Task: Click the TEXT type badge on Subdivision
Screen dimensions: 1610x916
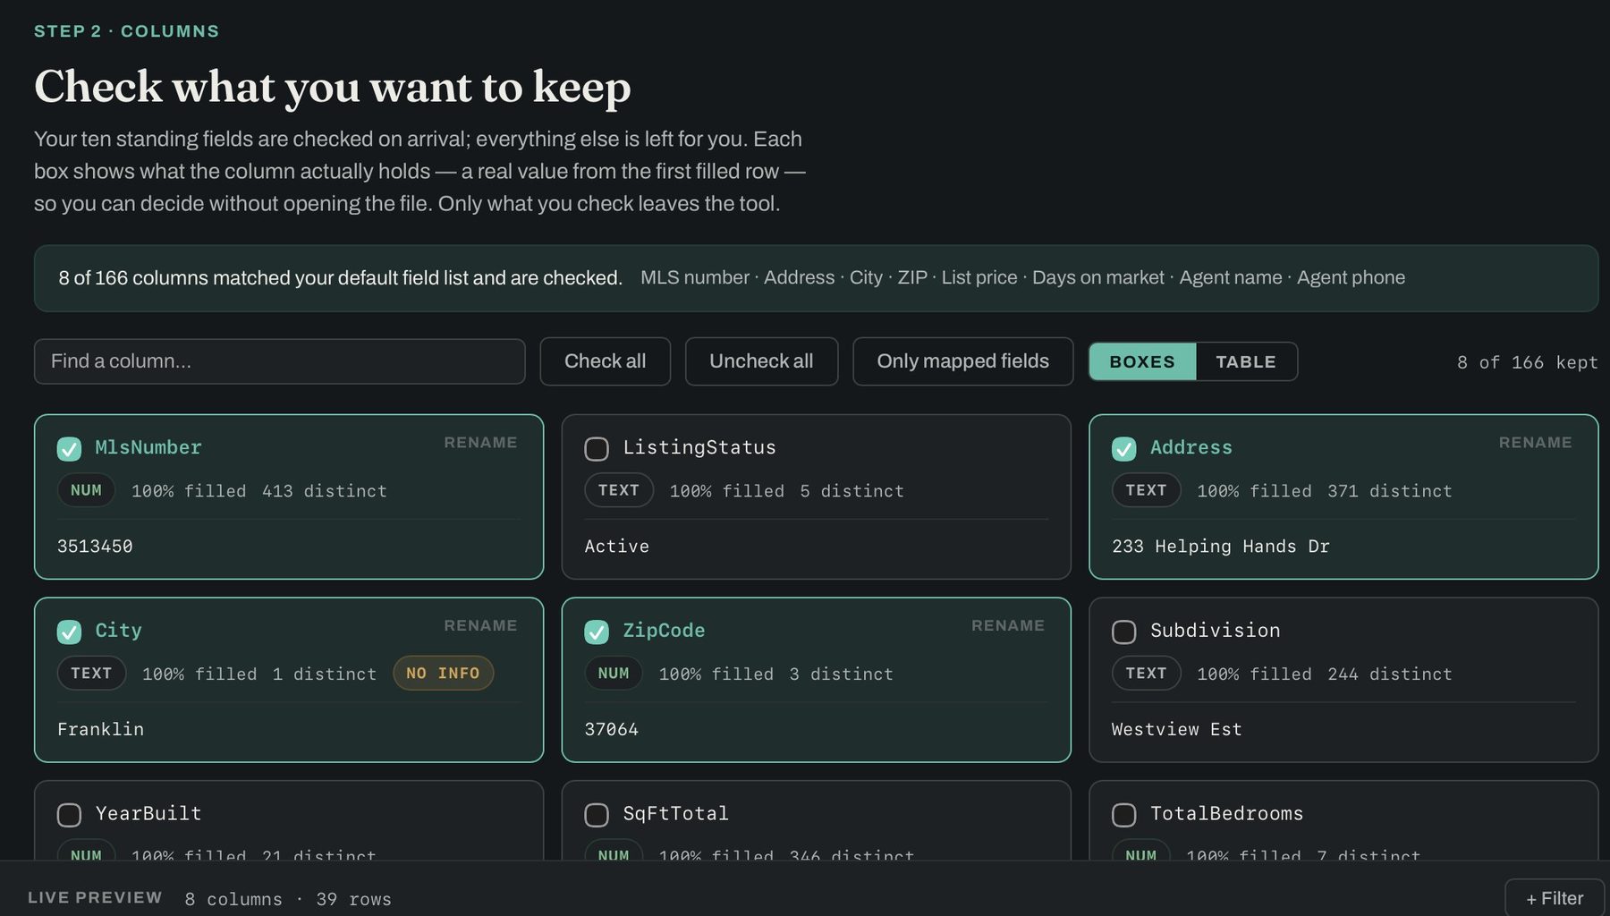Action: pos(1146,674)
